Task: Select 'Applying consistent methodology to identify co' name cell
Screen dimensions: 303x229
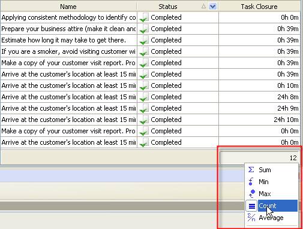Action: pos(68,17)
